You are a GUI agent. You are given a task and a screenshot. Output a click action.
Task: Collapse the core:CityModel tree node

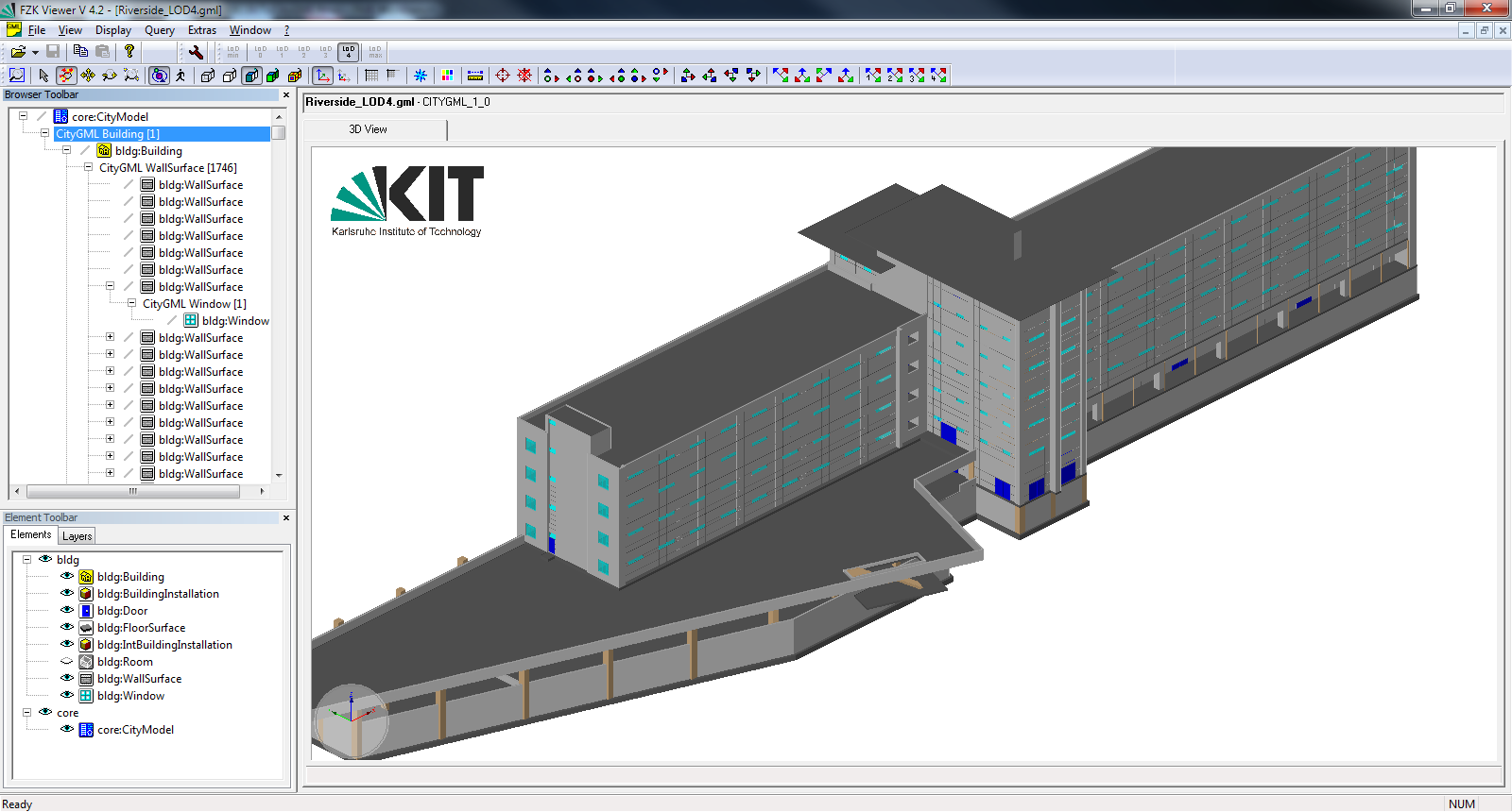click(x=23, y=116)
